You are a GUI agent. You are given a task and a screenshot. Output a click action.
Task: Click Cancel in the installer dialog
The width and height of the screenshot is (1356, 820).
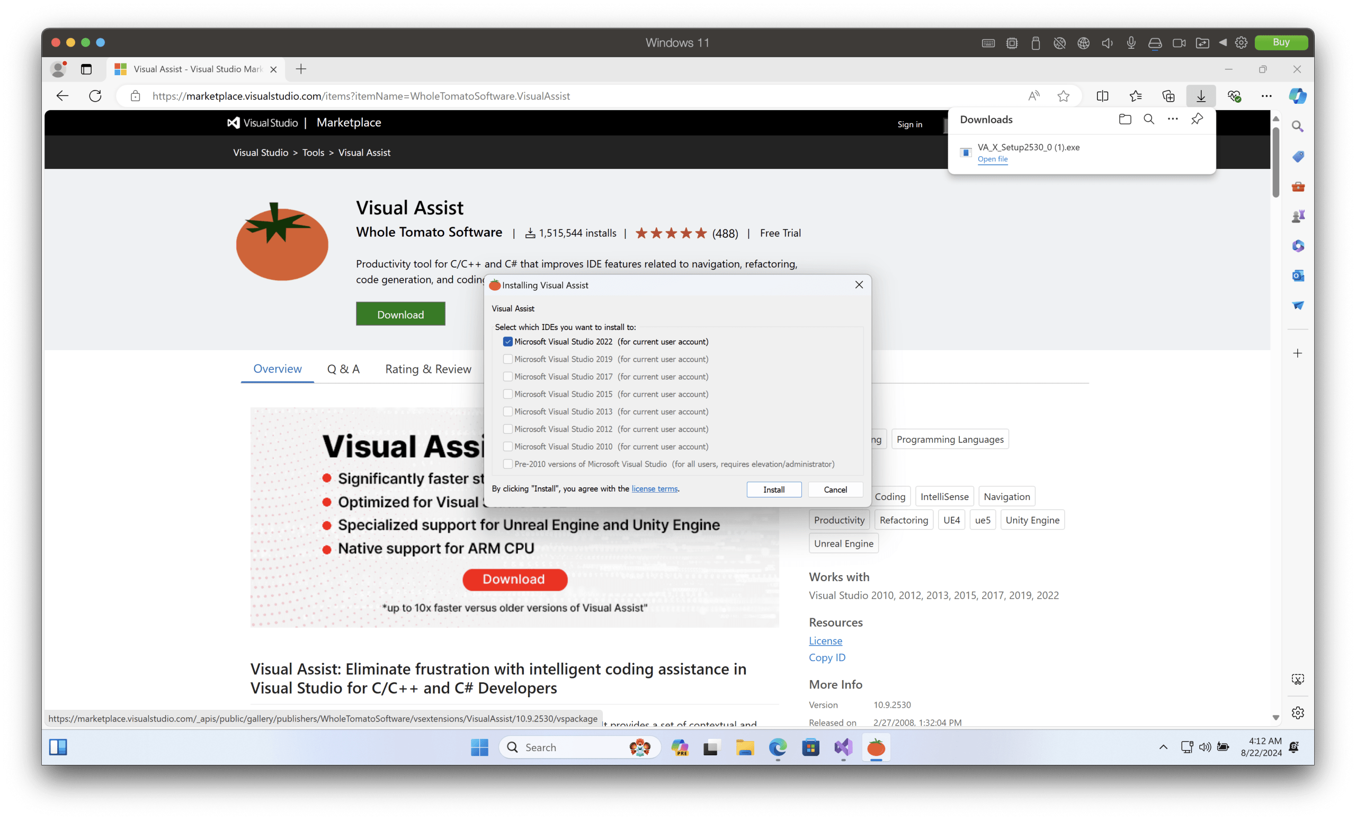coord(835,489)
